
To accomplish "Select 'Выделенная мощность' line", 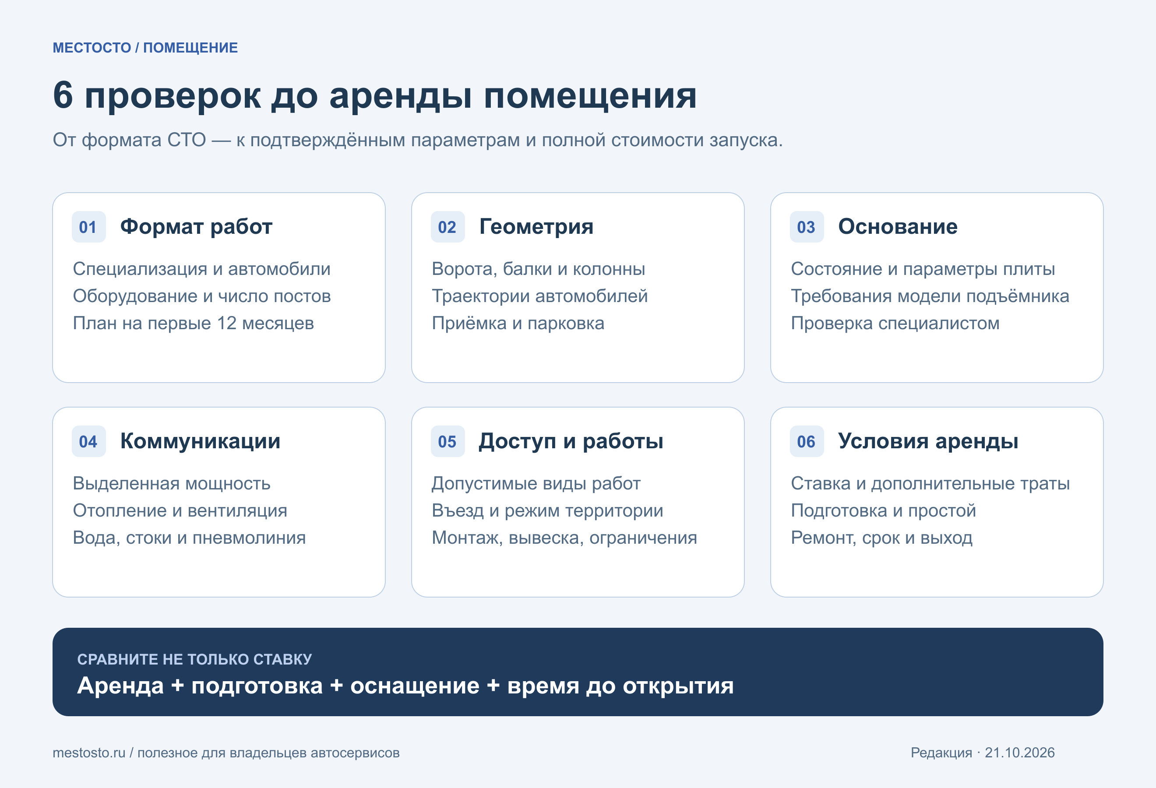I will pos(171,483).
